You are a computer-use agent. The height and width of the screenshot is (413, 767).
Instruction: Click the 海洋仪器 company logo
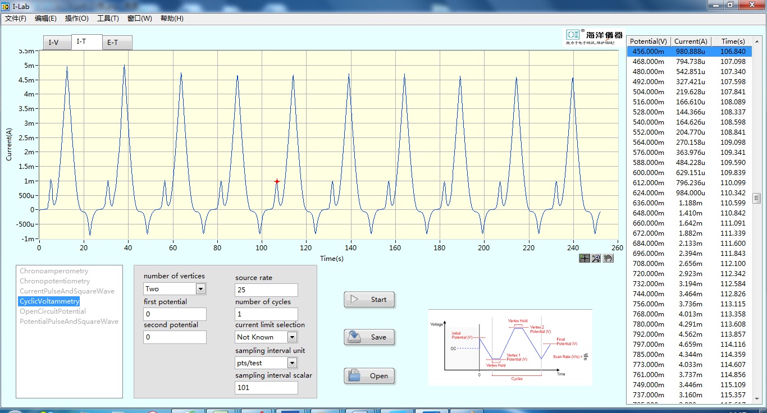pyautogui.click(x=593, y=36)
